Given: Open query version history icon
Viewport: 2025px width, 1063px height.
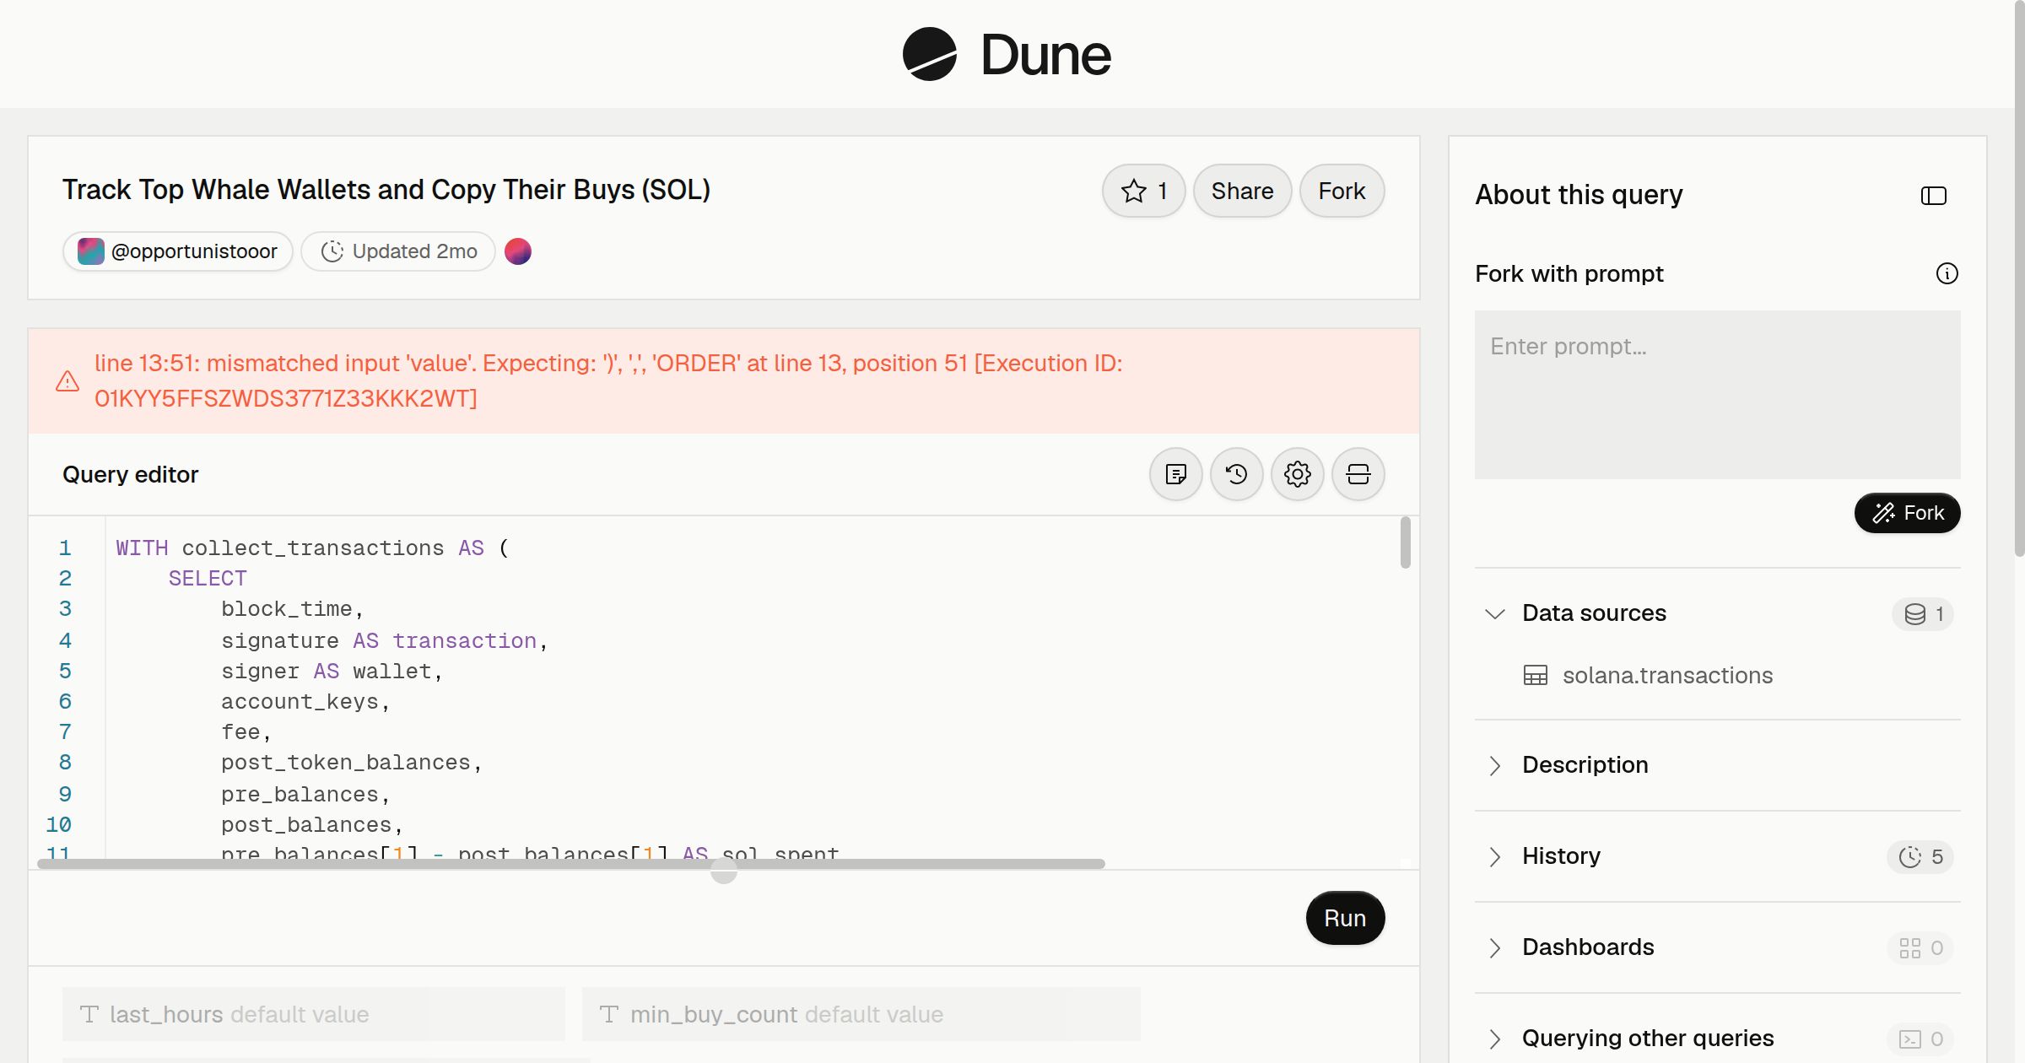Looking at the screenshot, I should (1237, 474).
